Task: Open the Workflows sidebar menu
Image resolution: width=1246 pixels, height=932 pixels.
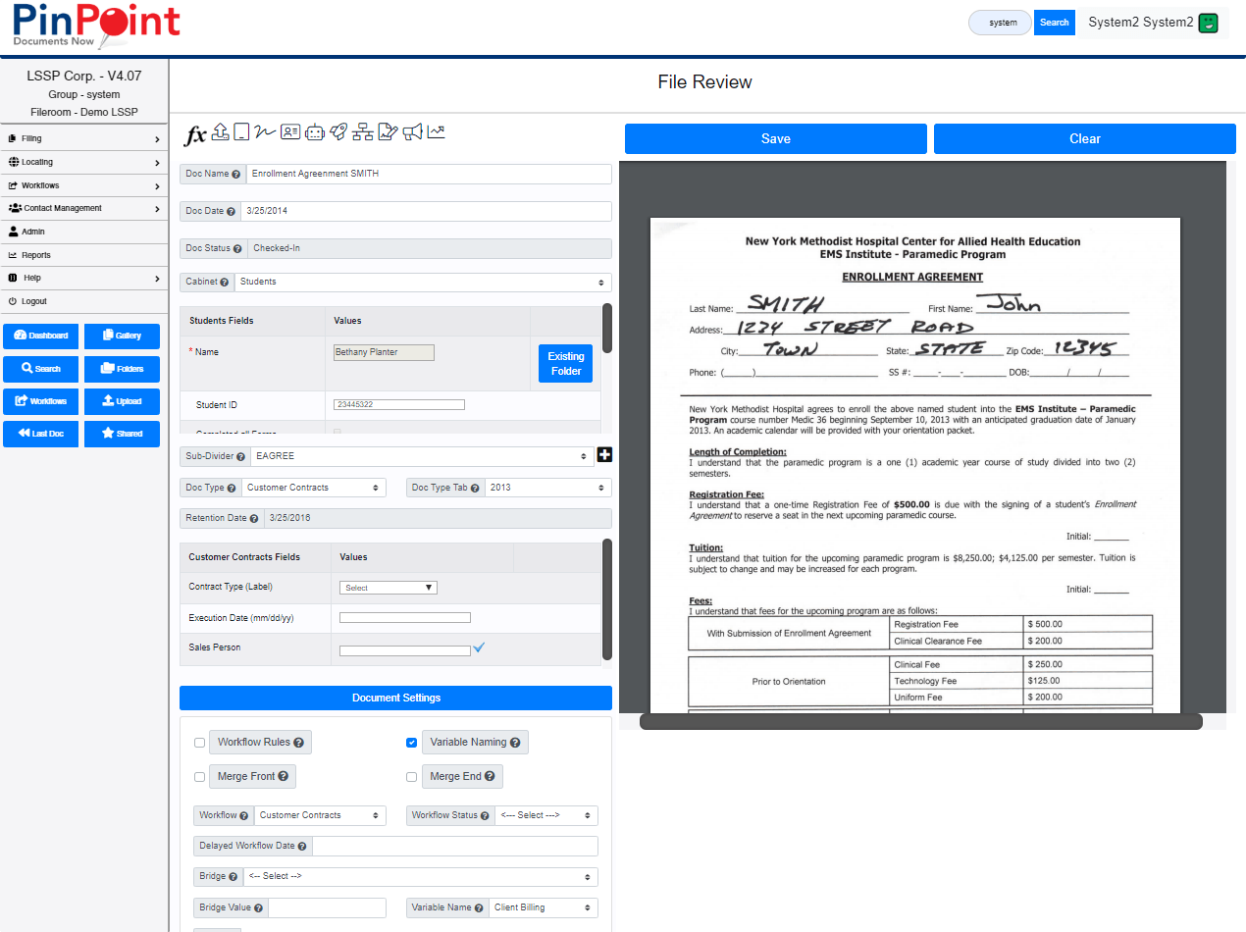Action: tap(83, 185)
